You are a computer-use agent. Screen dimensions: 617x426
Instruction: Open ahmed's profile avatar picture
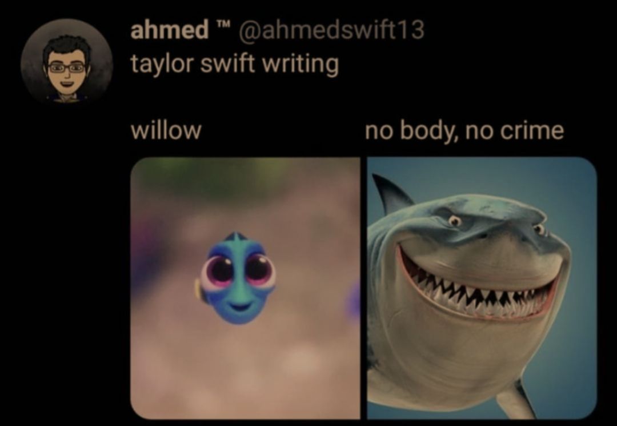click(x=67, y=61)
